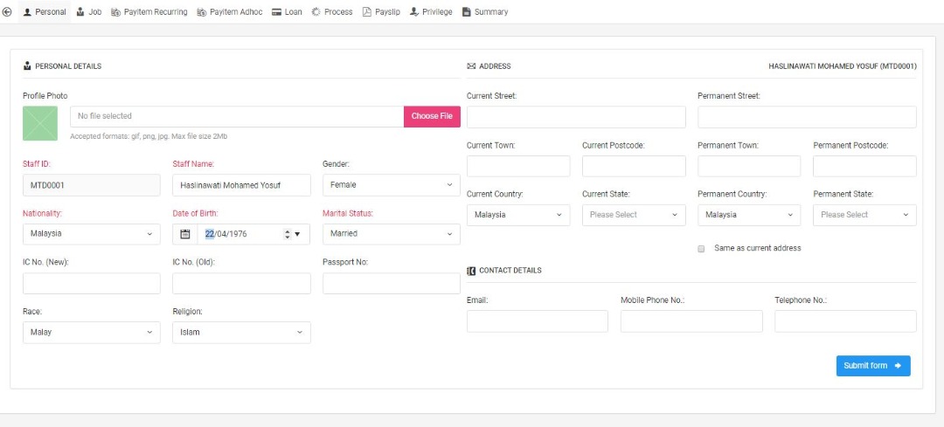The image size is (944, 427).
Task: Open the Gender dropdown
Action: 392,185
